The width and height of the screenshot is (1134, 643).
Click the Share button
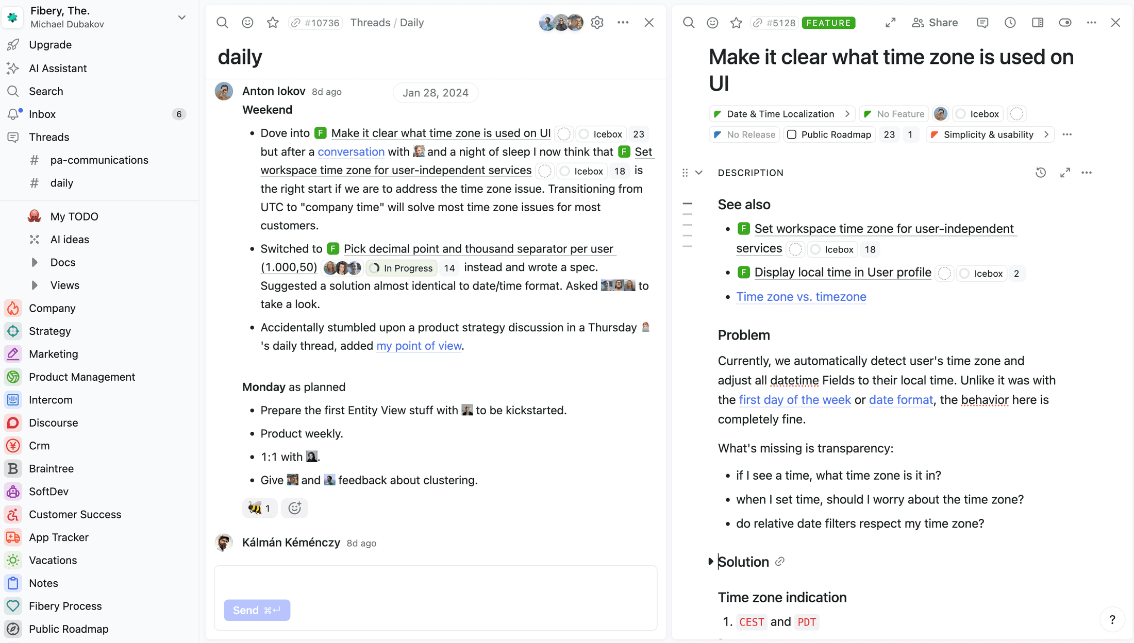click(x=935, y=23)
